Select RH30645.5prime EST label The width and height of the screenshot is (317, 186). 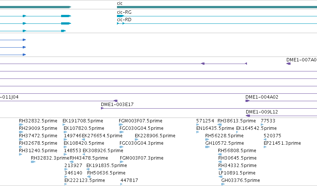click(238, 158)
